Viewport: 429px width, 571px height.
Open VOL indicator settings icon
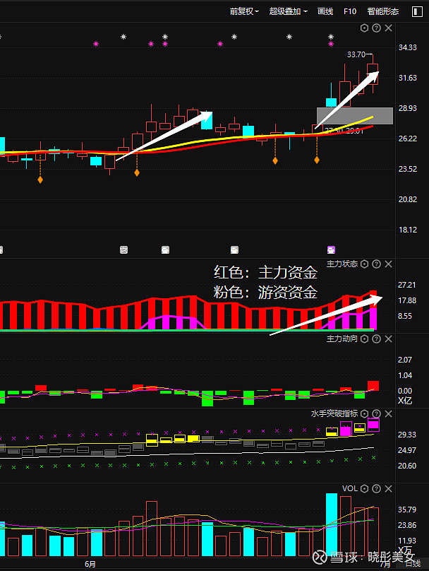(365, 488)
